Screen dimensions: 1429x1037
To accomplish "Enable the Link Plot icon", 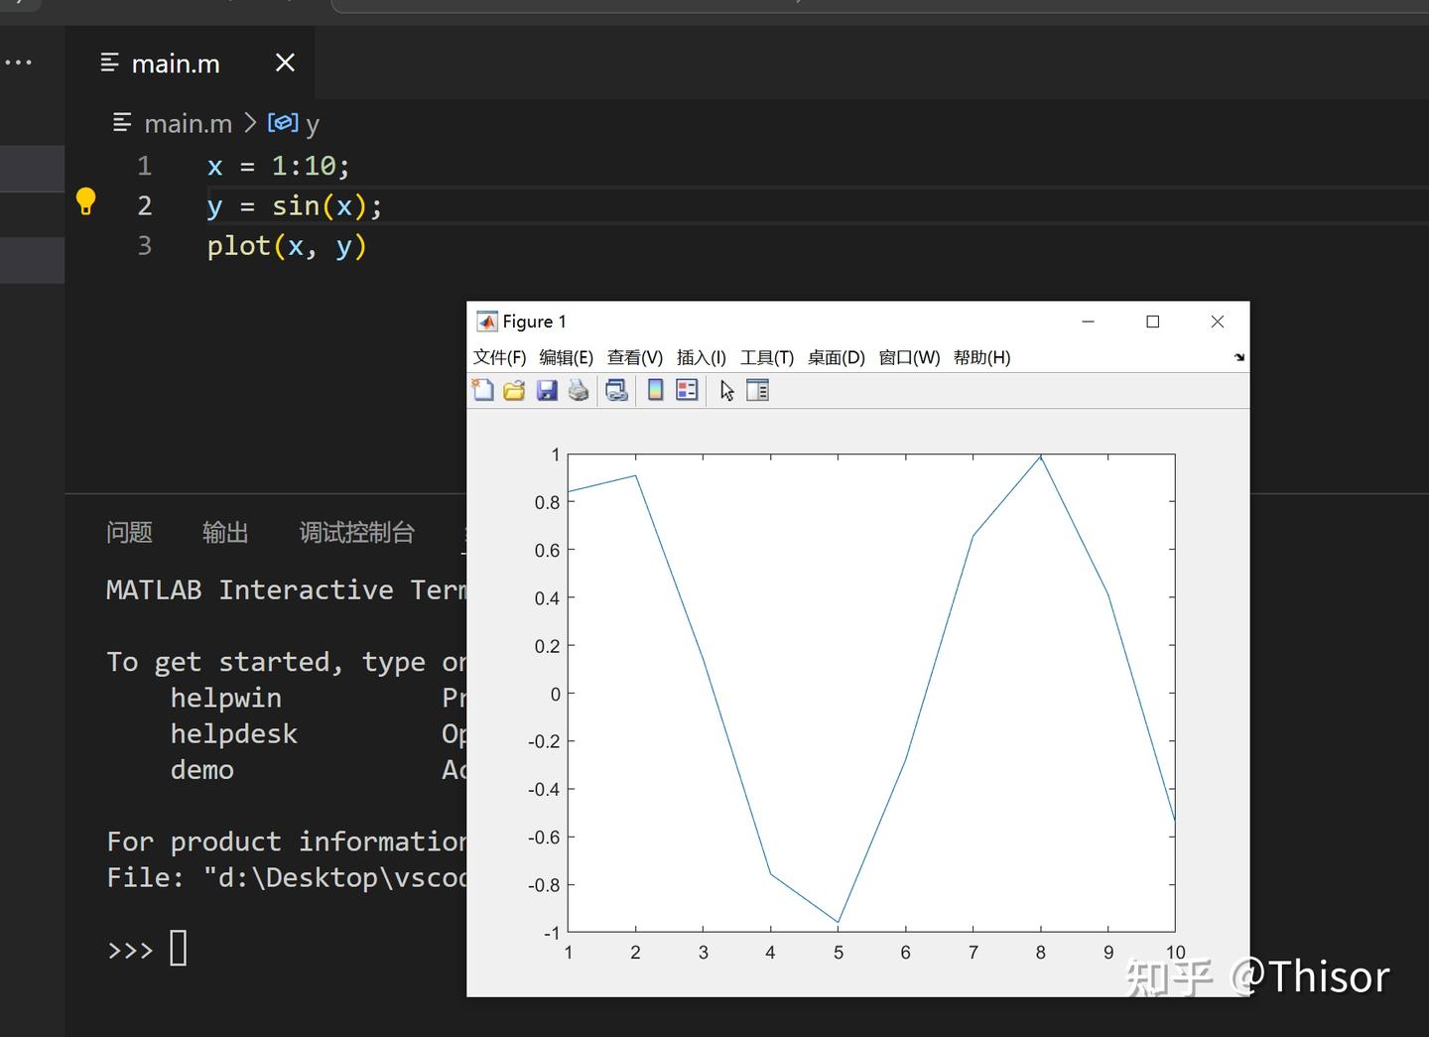I will click(x=616, y=390).
